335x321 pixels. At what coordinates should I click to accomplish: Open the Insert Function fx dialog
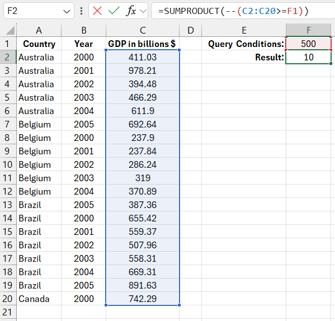[131, 11]
